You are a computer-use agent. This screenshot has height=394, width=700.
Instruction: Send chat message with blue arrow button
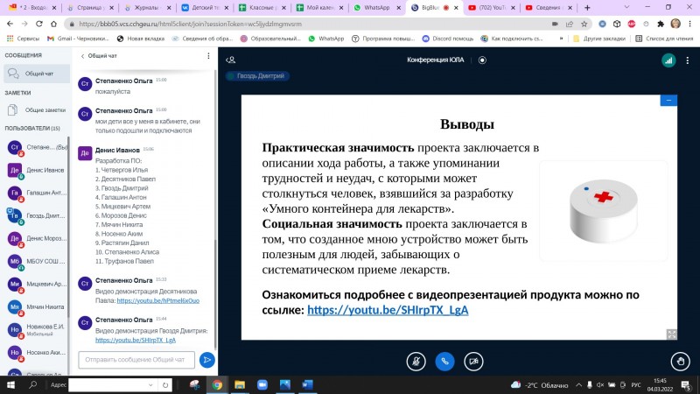click(x=206, y=359)
